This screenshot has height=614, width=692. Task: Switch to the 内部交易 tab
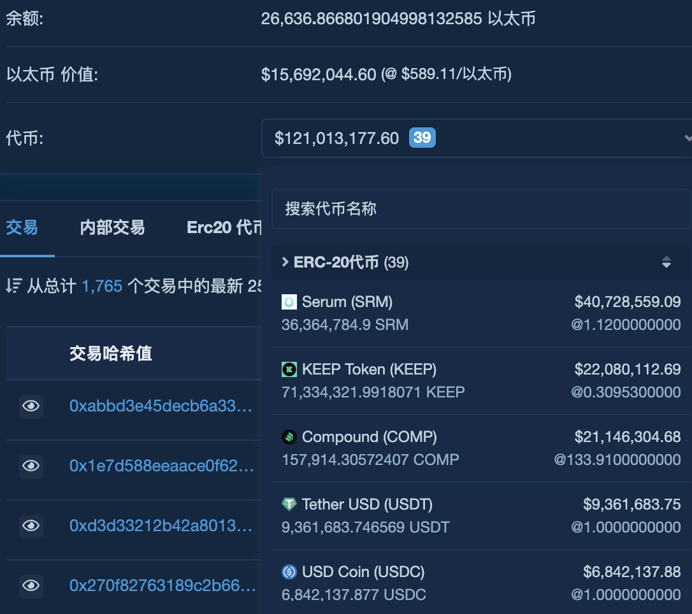[112, 227]
